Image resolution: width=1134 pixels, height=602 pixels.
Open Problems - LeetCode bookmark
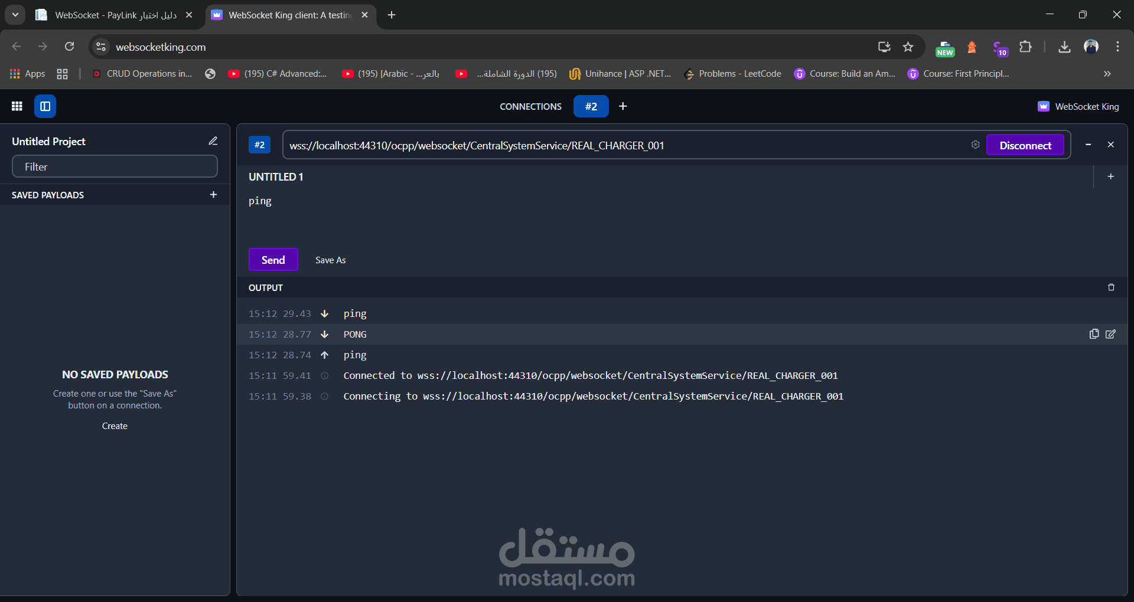point(732,74)
